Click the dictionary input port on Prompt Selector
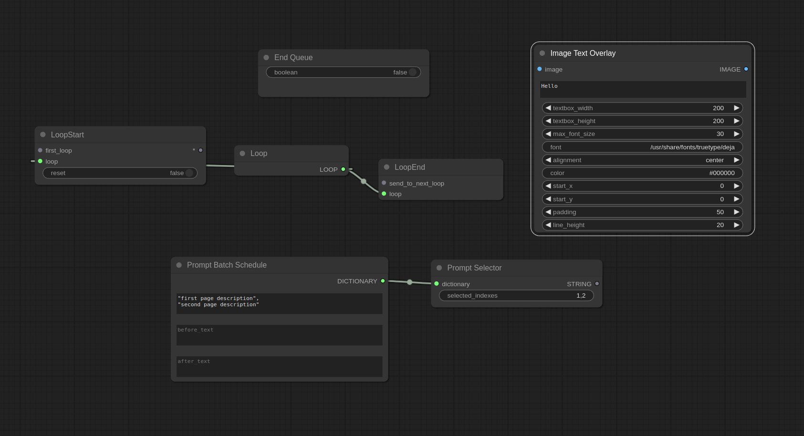 pos(437,284)
